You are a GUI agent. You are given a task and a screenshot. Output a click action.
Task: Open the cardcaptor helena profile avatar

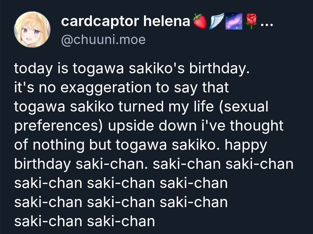(x=32, y=30)
